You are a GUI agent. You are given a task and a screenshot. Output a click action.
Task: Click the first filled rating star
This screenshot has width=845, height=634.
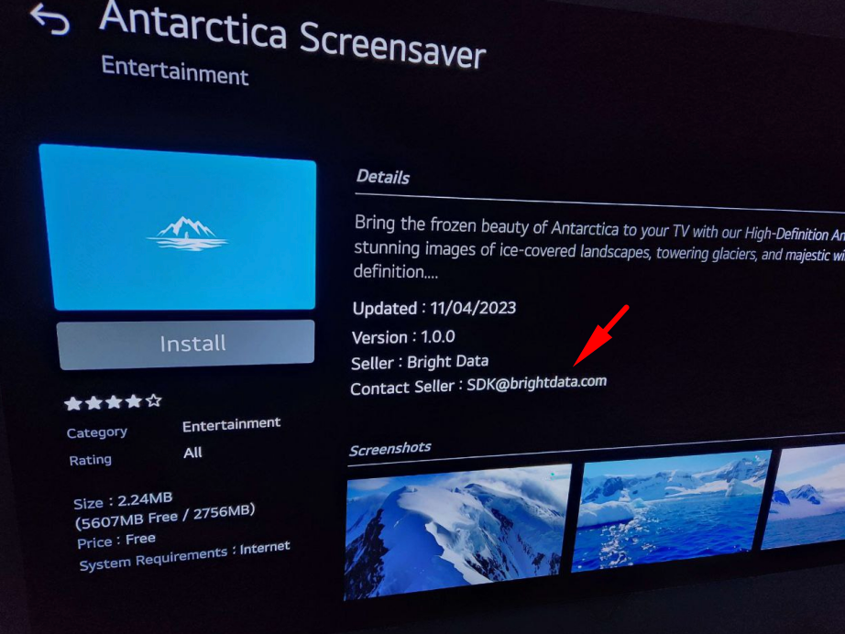coord(72,403)
